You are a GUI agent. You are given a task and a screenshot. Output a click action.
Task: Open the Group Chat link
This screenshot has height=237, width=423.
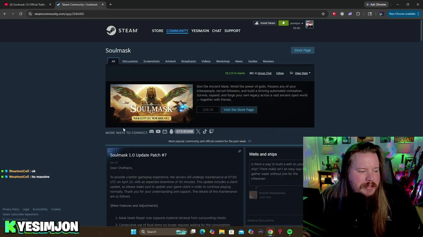264,73
